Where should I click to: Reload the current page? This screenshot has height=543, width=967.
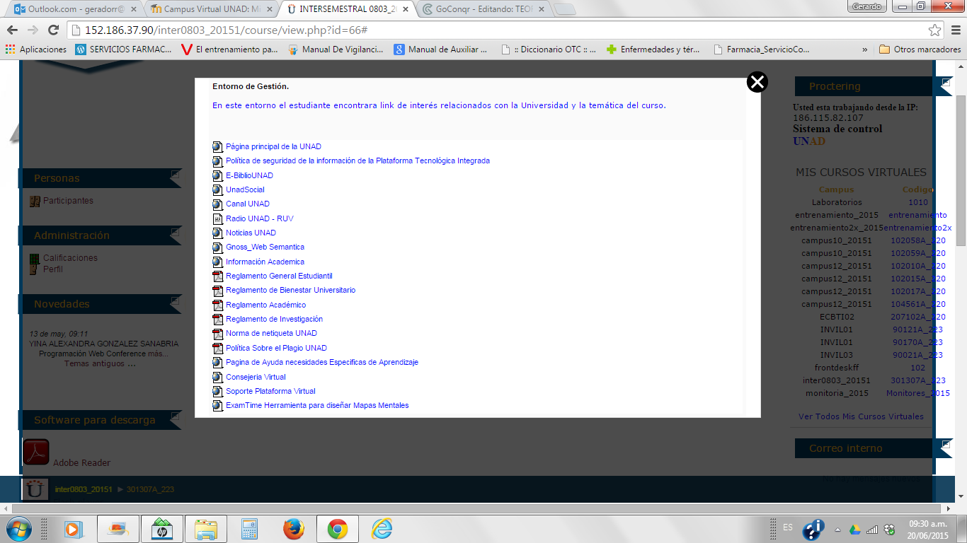tap(53, 30)
